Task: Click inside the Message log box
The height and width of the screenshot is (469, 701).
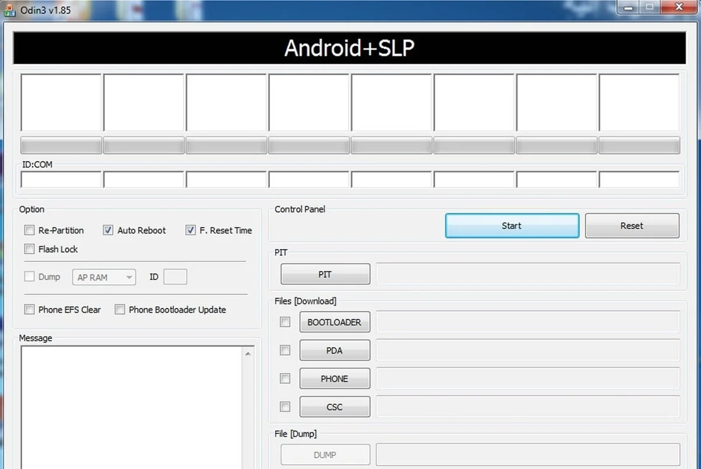Action: coord(131,407)
